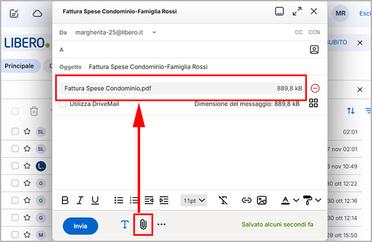The height and width of the screenshot is (242, 372).
Task: Select checkbox of 7 nov 02:01 message
Action: pos(15,149)
